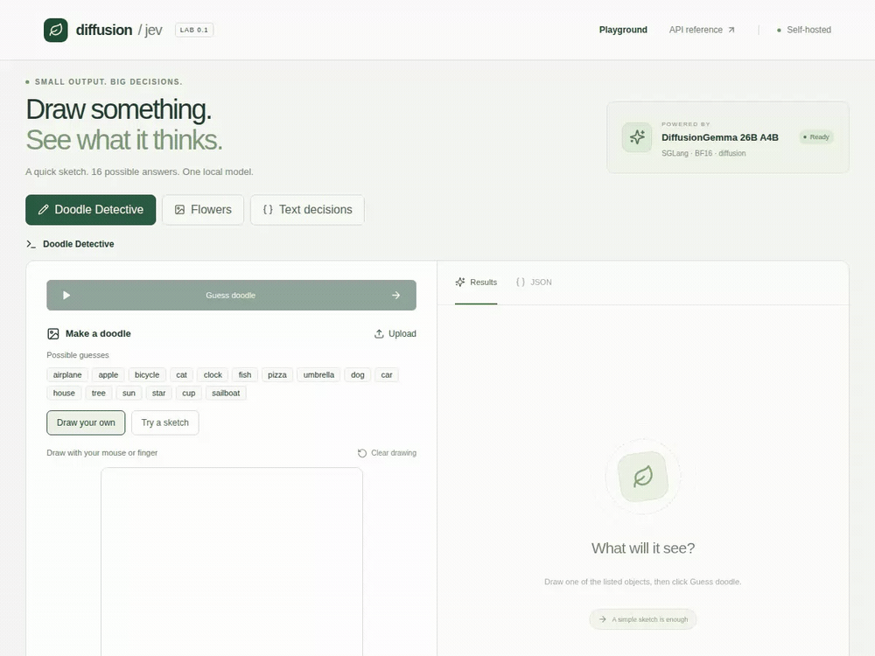Select the umbrella guess chip
875x656 pixels.
(318, 375)
